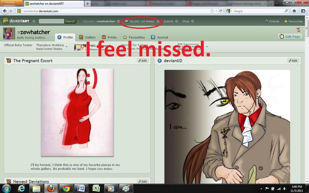Open the Windows Start orb
309x193 pixels.
click(6, 189)
